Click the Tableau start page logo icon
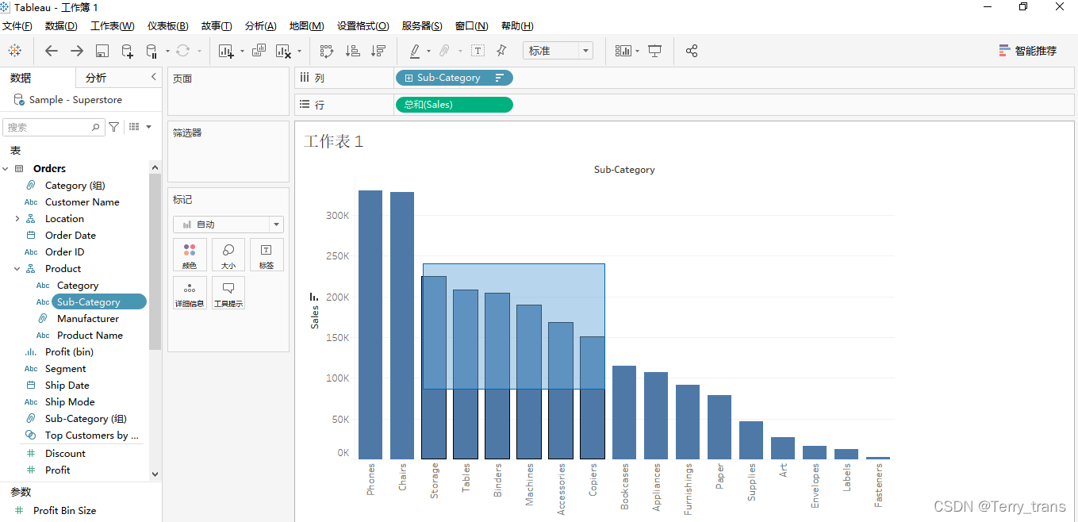This screenshot has height=522, width=1078. [x=15, y=51]
